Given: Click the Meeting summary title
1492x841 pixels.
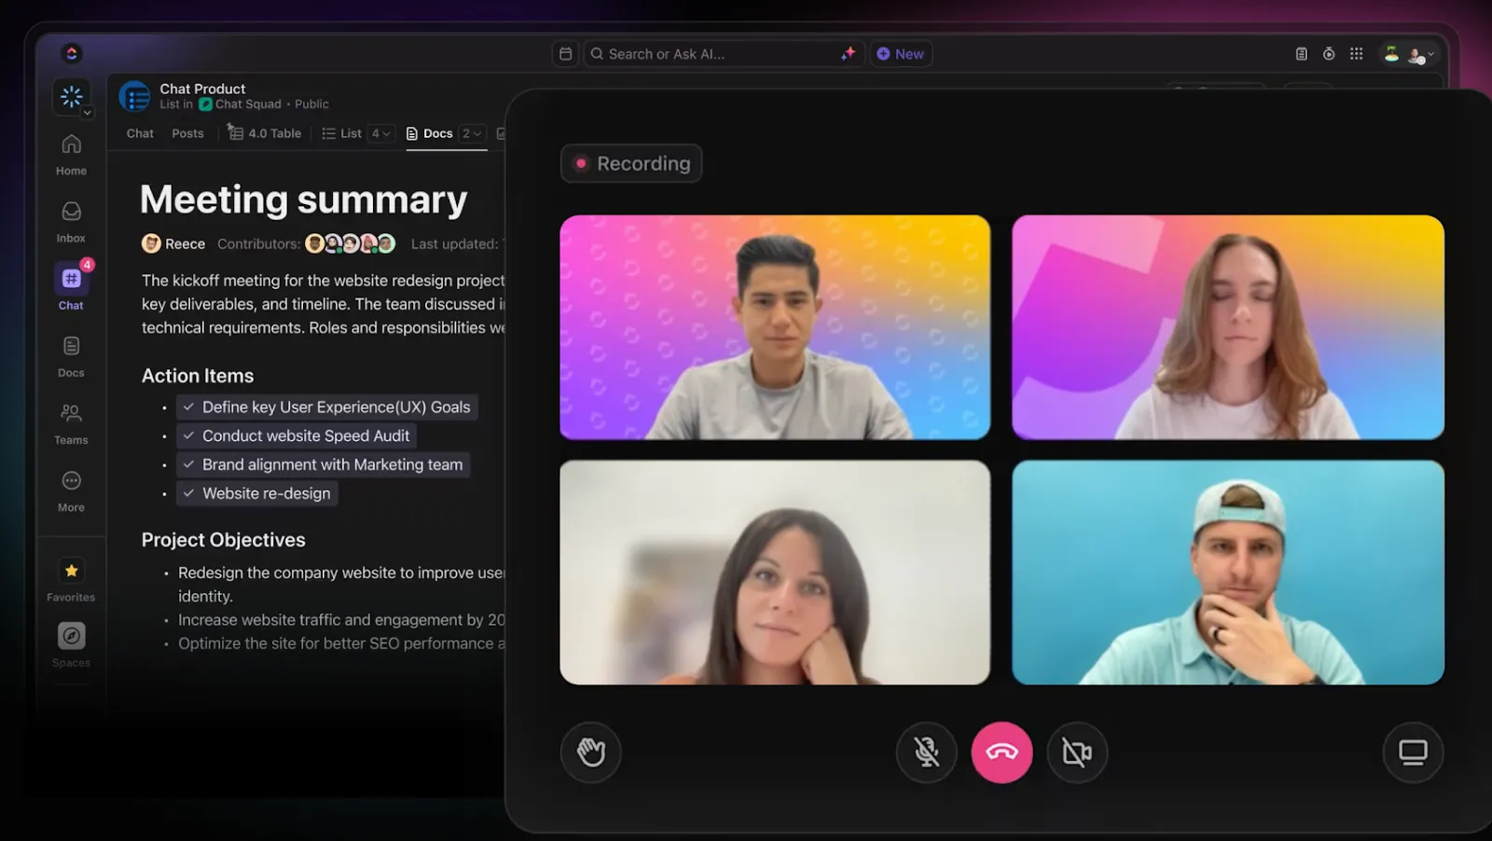Looking at the screenshot, I should pos(303,200).
